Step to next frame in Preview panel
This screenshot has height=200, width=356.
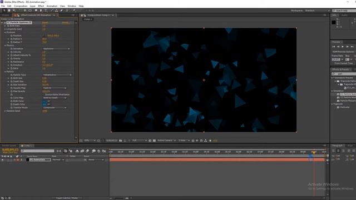tap(347, 47)
